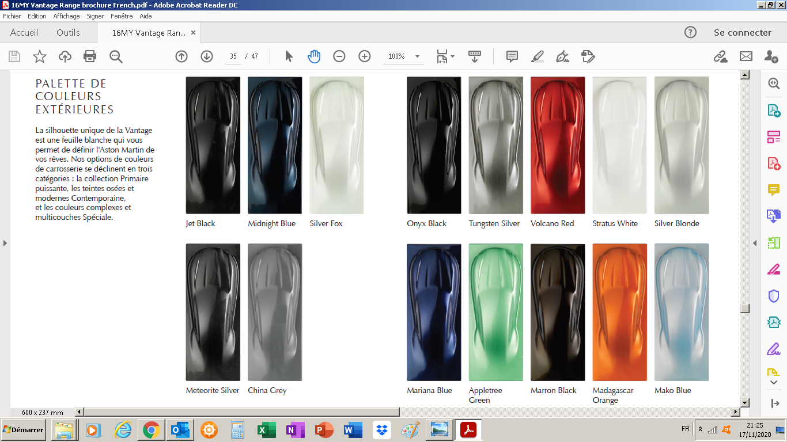
Task: Share a link to the file
Action: tap(721, 56)
